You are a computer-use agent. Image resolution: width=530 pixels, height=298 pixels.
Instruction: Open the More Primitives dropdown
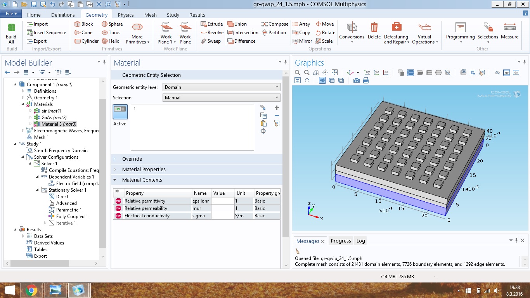coord(137,33)
